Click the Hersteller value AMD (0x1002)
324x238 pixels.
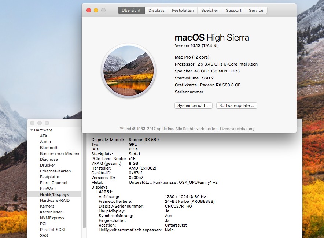coord(143,168)
